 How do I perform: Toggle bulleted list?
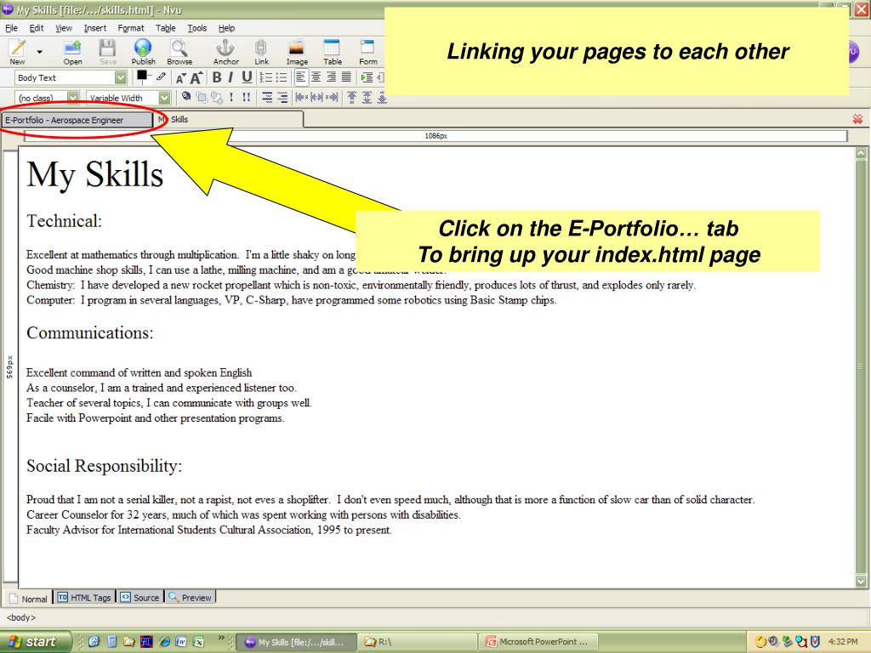point(281,77)
